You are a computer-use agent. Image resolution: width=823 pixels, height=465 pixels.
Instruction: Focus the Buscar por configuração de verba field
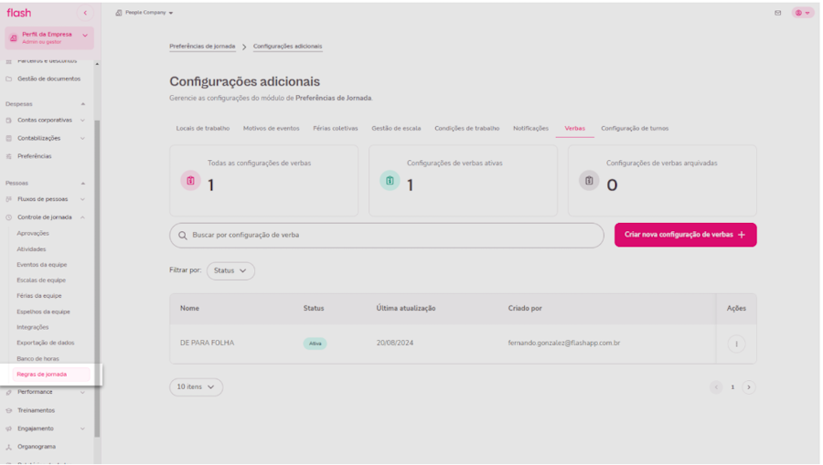click(x=387, y=236)
